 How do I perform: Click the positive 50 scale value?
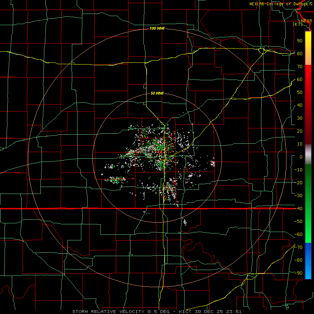click(x=300, y=92)
